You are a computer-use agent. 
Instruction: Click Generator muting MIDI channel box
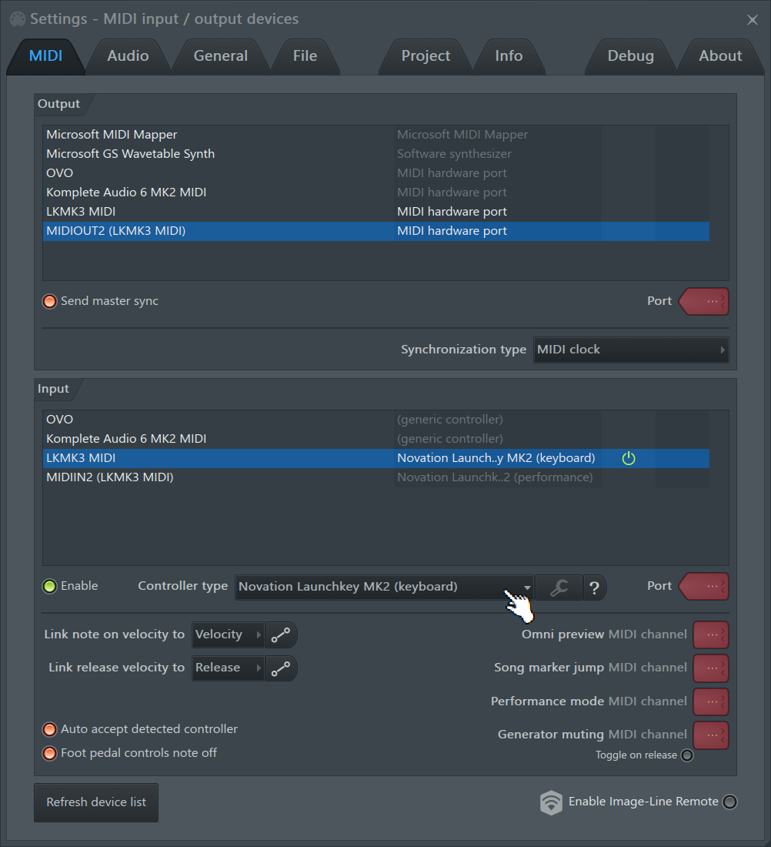point(711,735)
